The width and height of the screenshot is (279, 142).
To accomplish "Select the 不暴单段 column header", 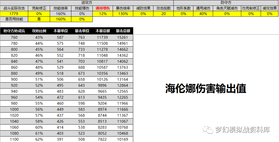I will point(61,31).
